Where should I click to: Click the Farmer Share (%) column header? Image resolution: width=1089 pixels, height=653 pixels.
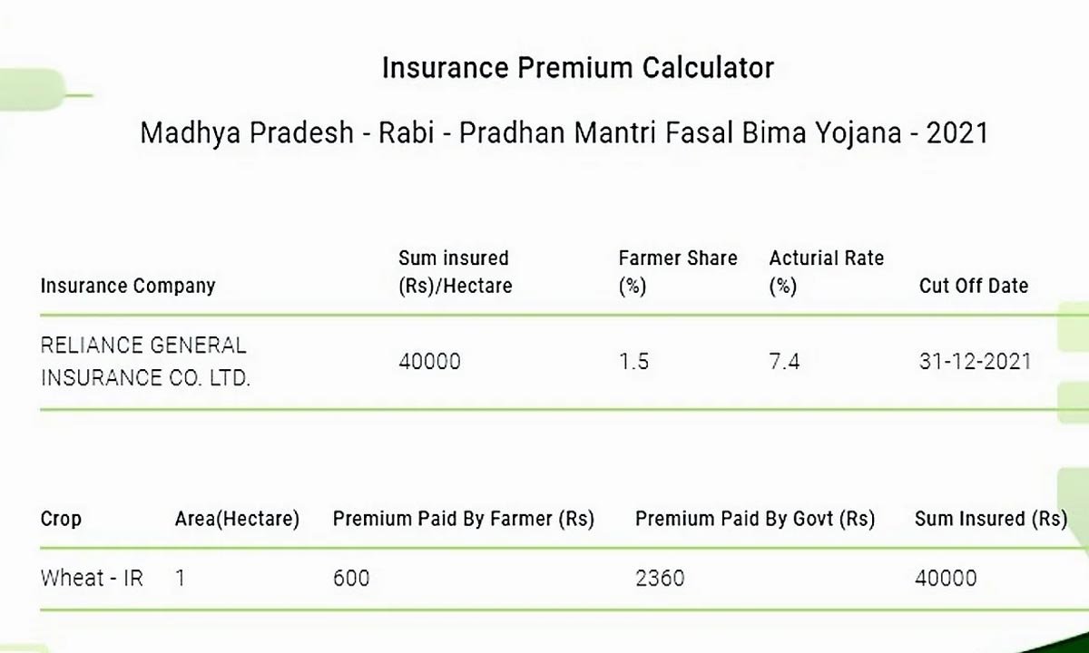click(678, 272)
